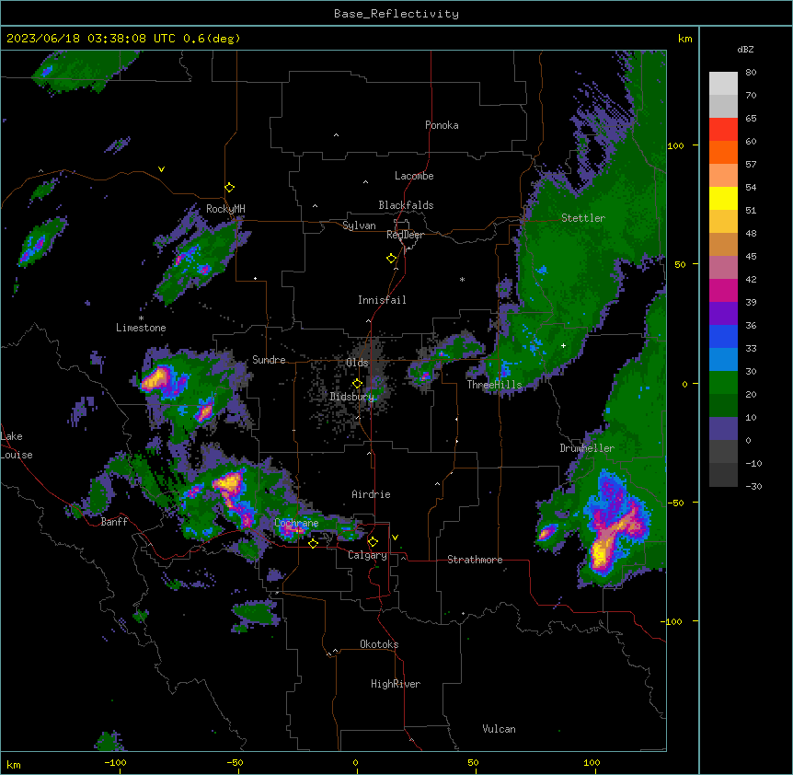Viewport: 793px width, 775px height.
Task: Click the yellow V marker northwest of RockyMH
Action: tap(161, 169)
